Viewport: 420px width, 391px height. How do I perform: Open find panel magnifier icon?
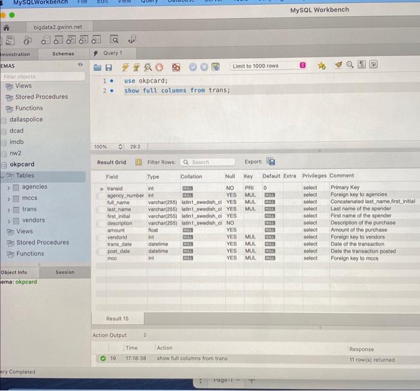(350, 65)
